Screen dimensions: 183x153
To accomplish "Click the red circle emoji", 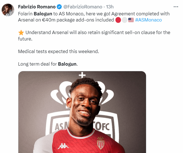I will pos(118,20).
